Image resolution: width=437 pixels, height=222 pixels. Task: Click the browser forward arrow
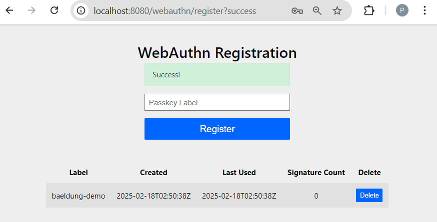click(32, 10)
